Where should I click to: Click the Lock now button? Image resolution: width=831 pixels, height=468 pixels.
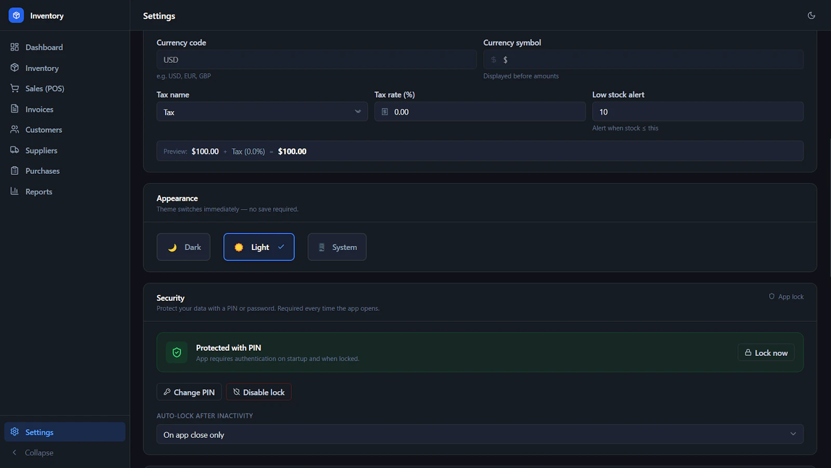pyautogui.click(x=766, y=352)
